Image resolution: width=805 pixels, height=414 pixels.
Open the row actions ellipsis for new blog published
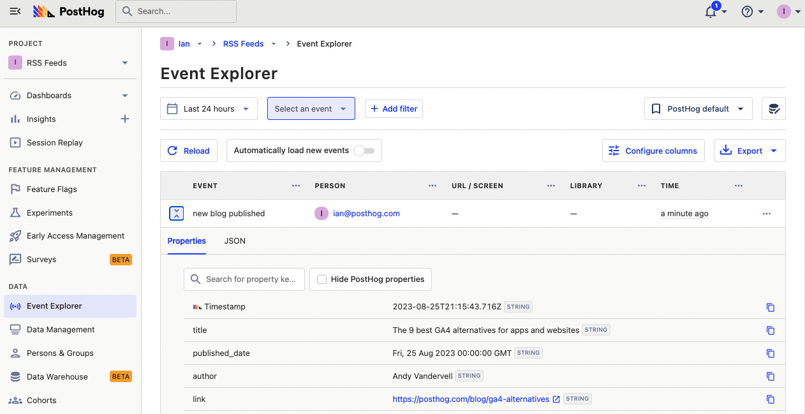[x=766, y=214]
